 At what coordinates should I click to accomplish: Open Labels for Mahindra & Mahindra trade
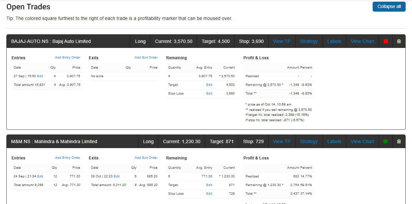tap(334, 141)
